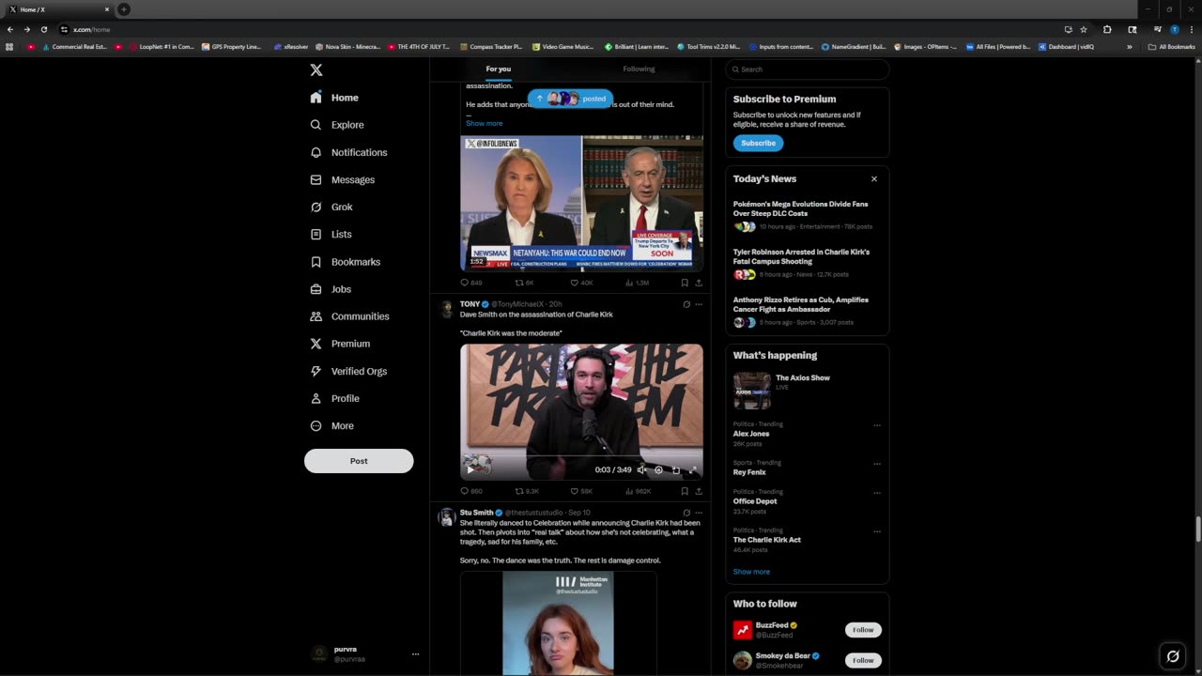The width and height of the screenshot is (1202, 676).
Task: Open the more options on TONY's post
Action: pyautogui.click(x=699, y=304)
